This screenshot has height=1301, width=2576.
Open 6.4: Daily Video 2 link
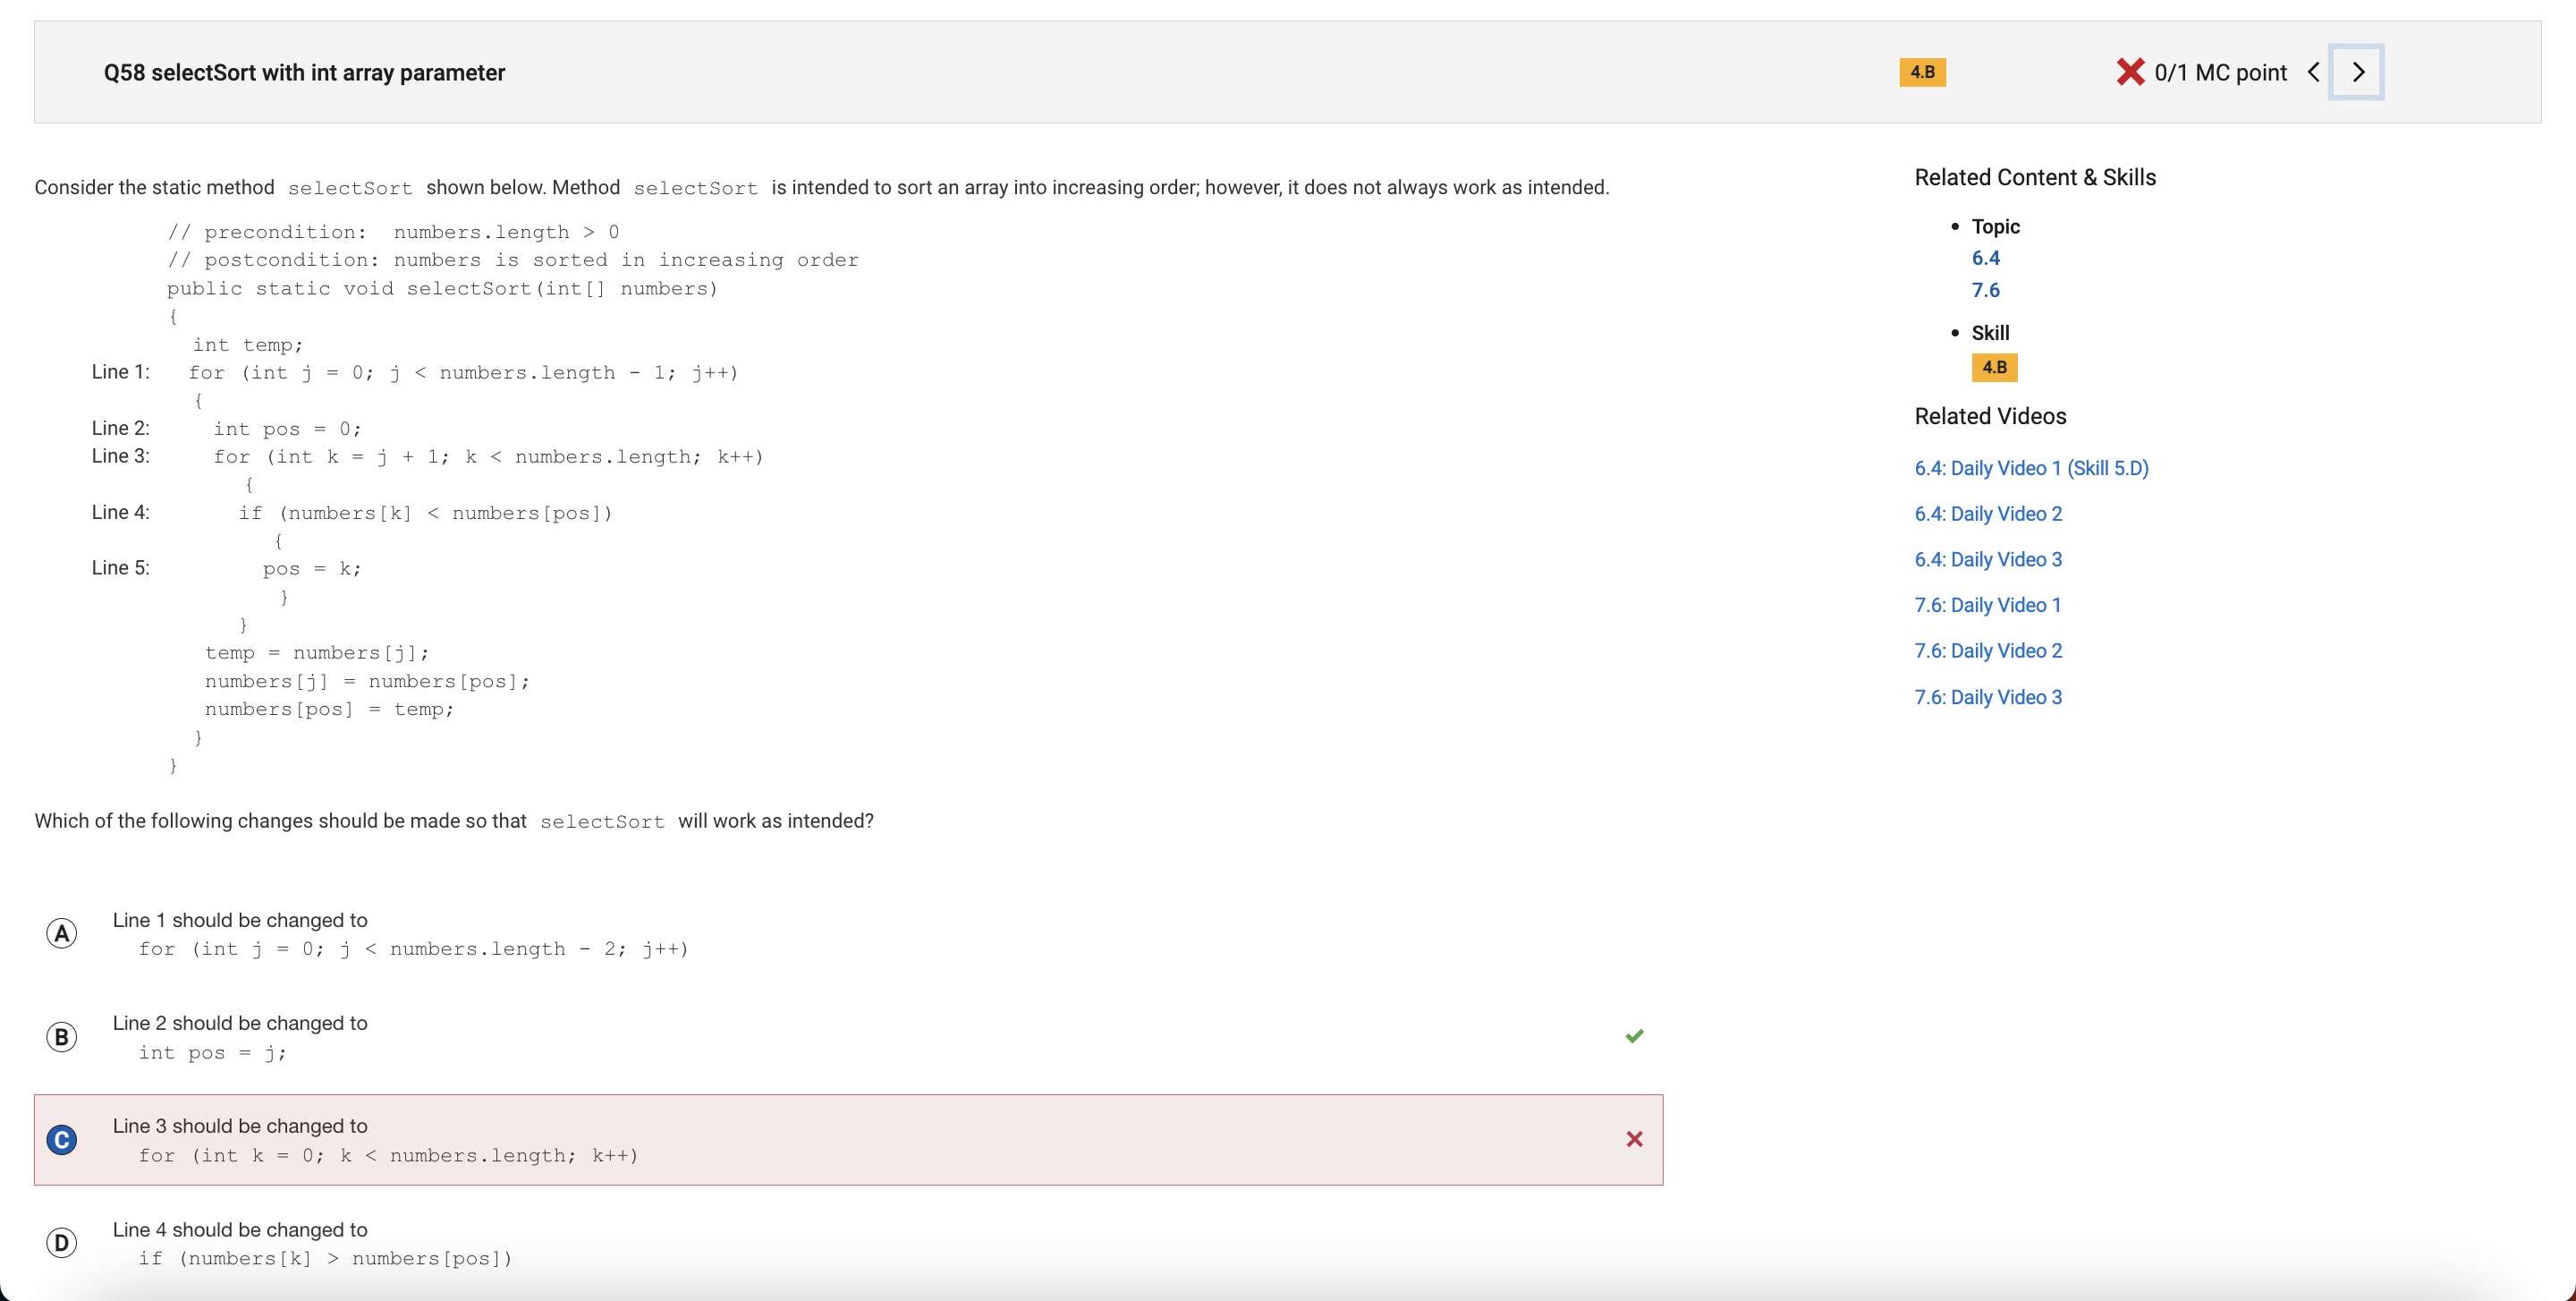coord(1988,514)
